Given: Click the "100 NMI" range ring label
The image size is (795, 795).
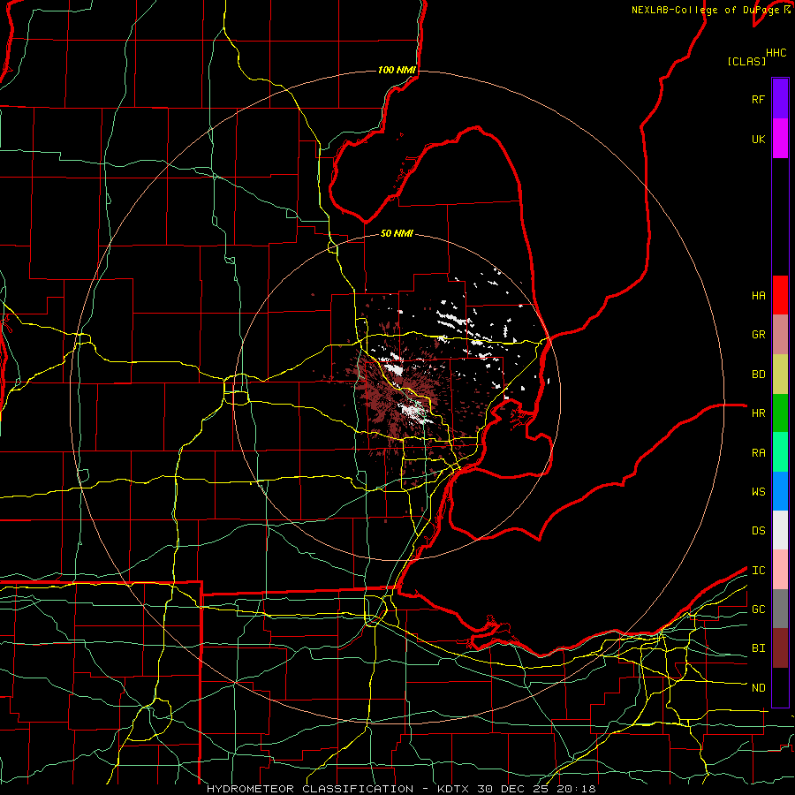Looking at the screenshot, I should 397,70.
